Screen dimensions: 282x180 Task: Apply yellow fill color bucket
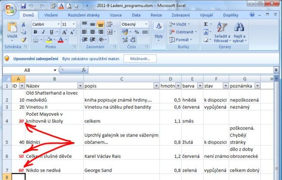click(48, 40)
